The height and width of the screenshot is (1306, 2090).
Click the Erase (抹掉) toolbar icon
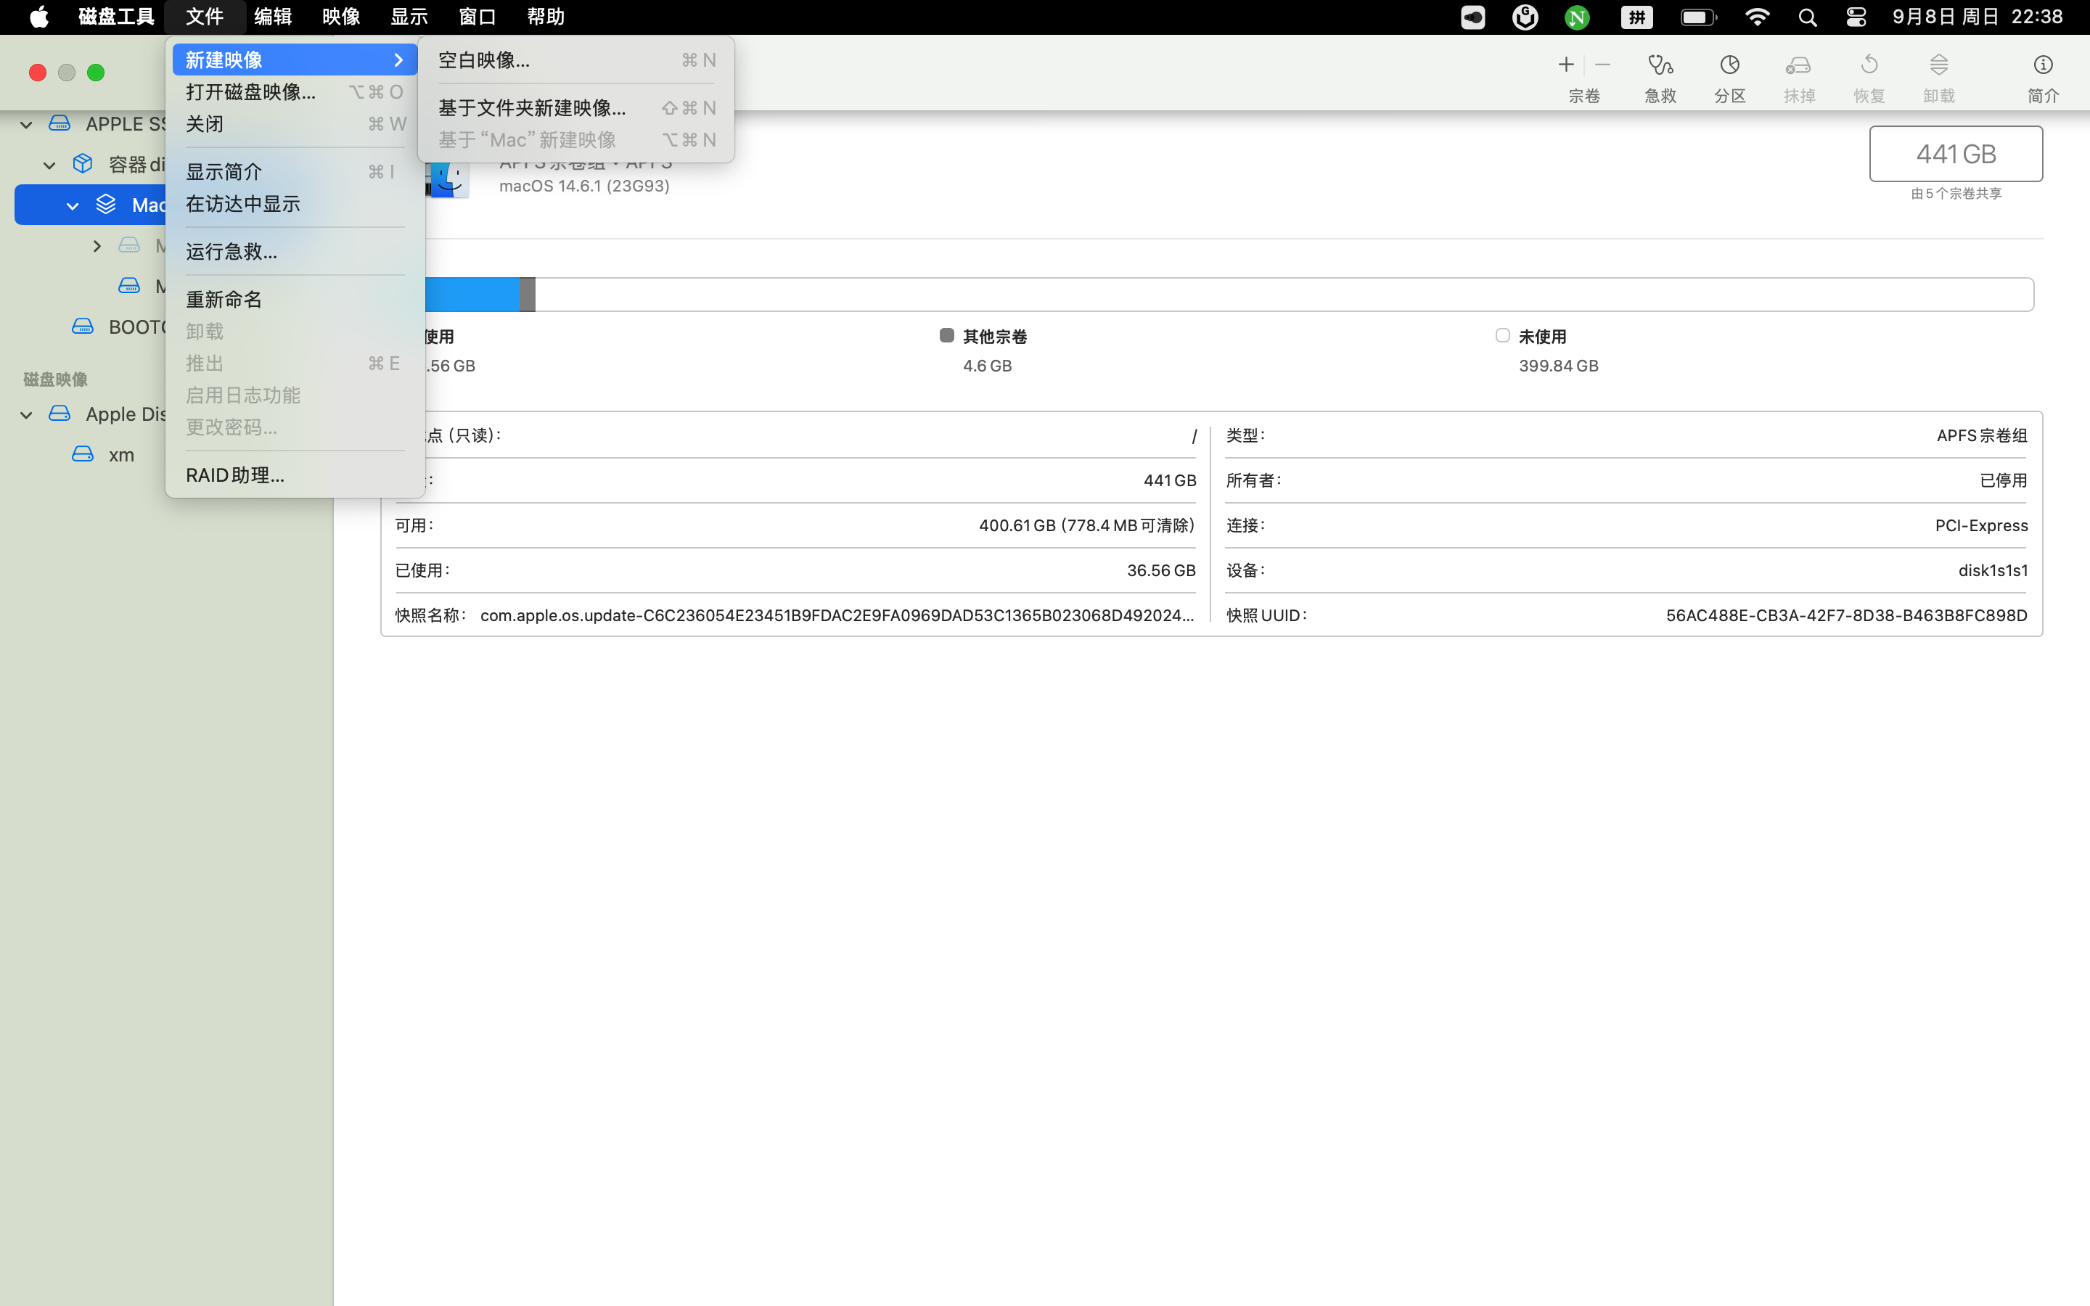[1798, 65]
